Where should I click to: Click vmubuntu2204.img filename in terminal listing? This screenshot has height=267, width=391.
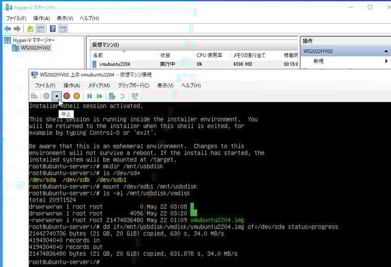pyautogui.click(x=217, y=220)
